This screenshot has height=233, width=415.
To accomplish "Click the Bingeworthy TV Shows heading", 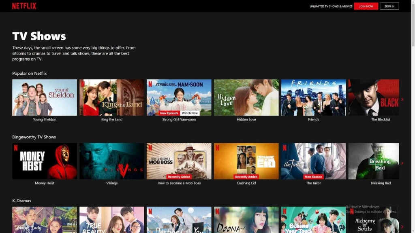I will [x=34, y=137].
